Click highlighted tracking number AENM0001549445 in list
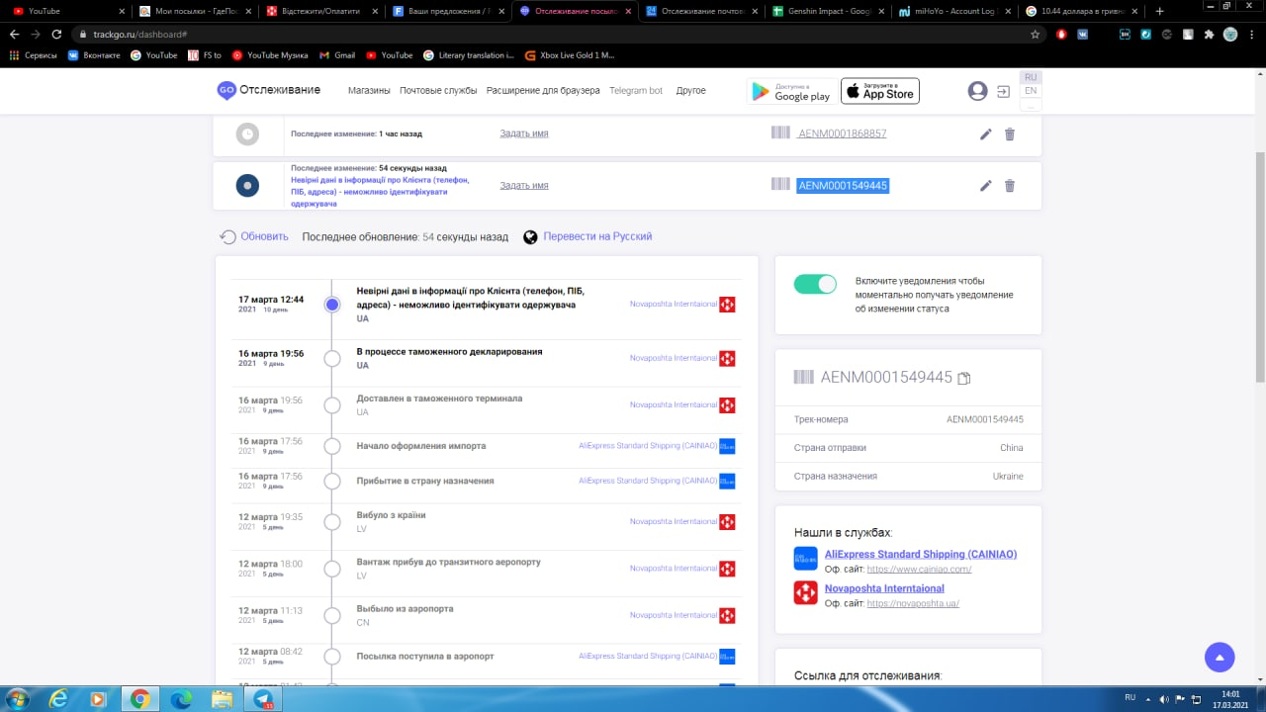1266x712 pixels. [x=843, y=185]
